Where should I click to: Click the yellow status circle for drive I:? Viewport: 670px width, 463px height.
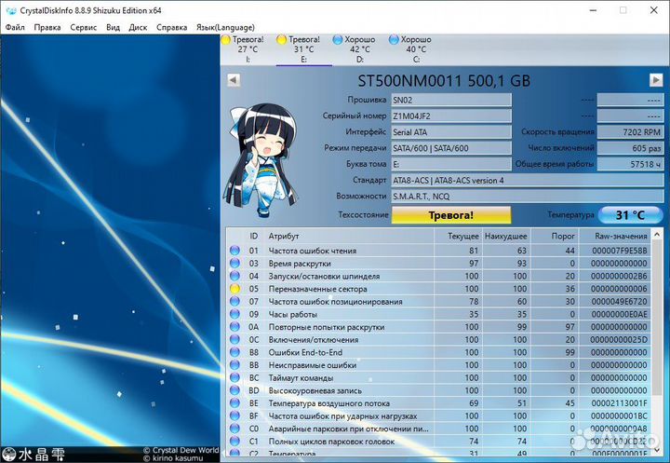coord(227,41)
